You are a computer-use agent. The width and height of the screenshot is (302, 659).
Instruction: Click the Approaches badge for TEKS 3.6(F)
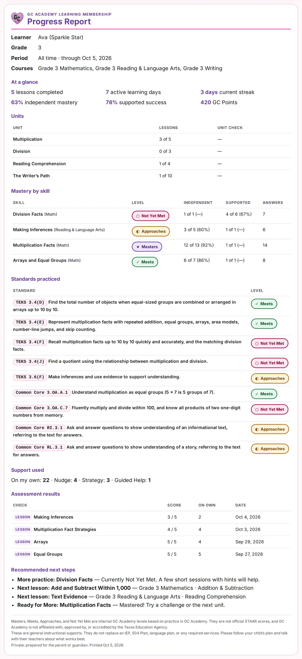coord(270,378)
